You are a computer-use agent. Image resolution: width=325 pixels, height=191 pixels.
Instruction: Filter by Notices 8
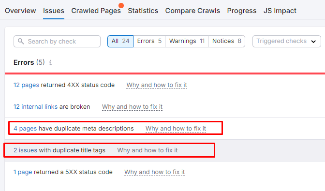(226, 41)
